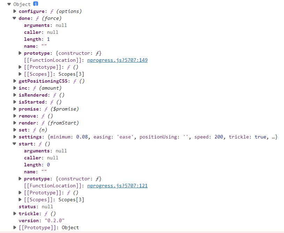This screenshot has width=284, height=233.
Task: Expand the isRendered function entry
Action: tap(15, 95)
